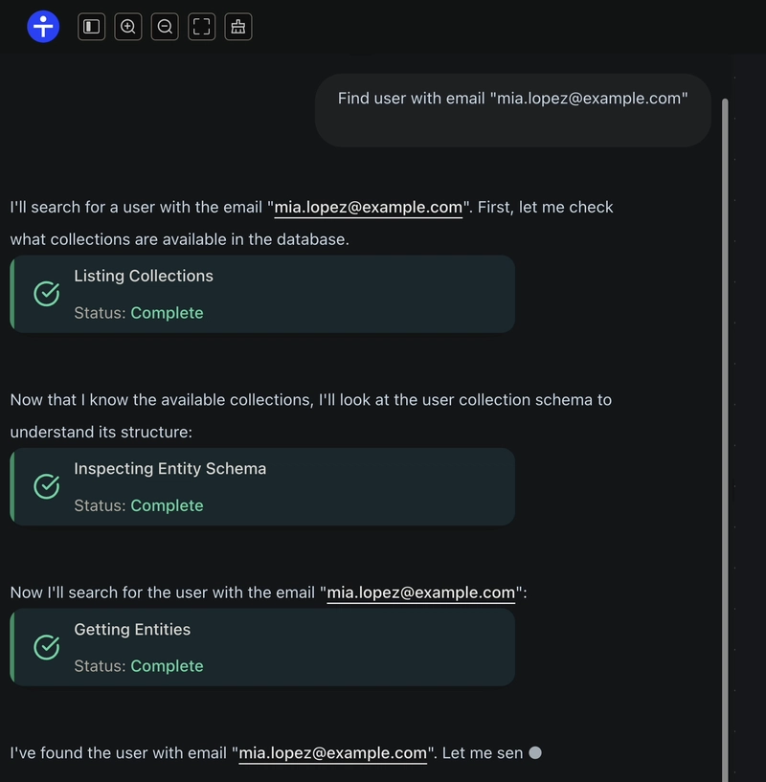
Task: Open email link after 'Now I'll search'
Action: 420,592
